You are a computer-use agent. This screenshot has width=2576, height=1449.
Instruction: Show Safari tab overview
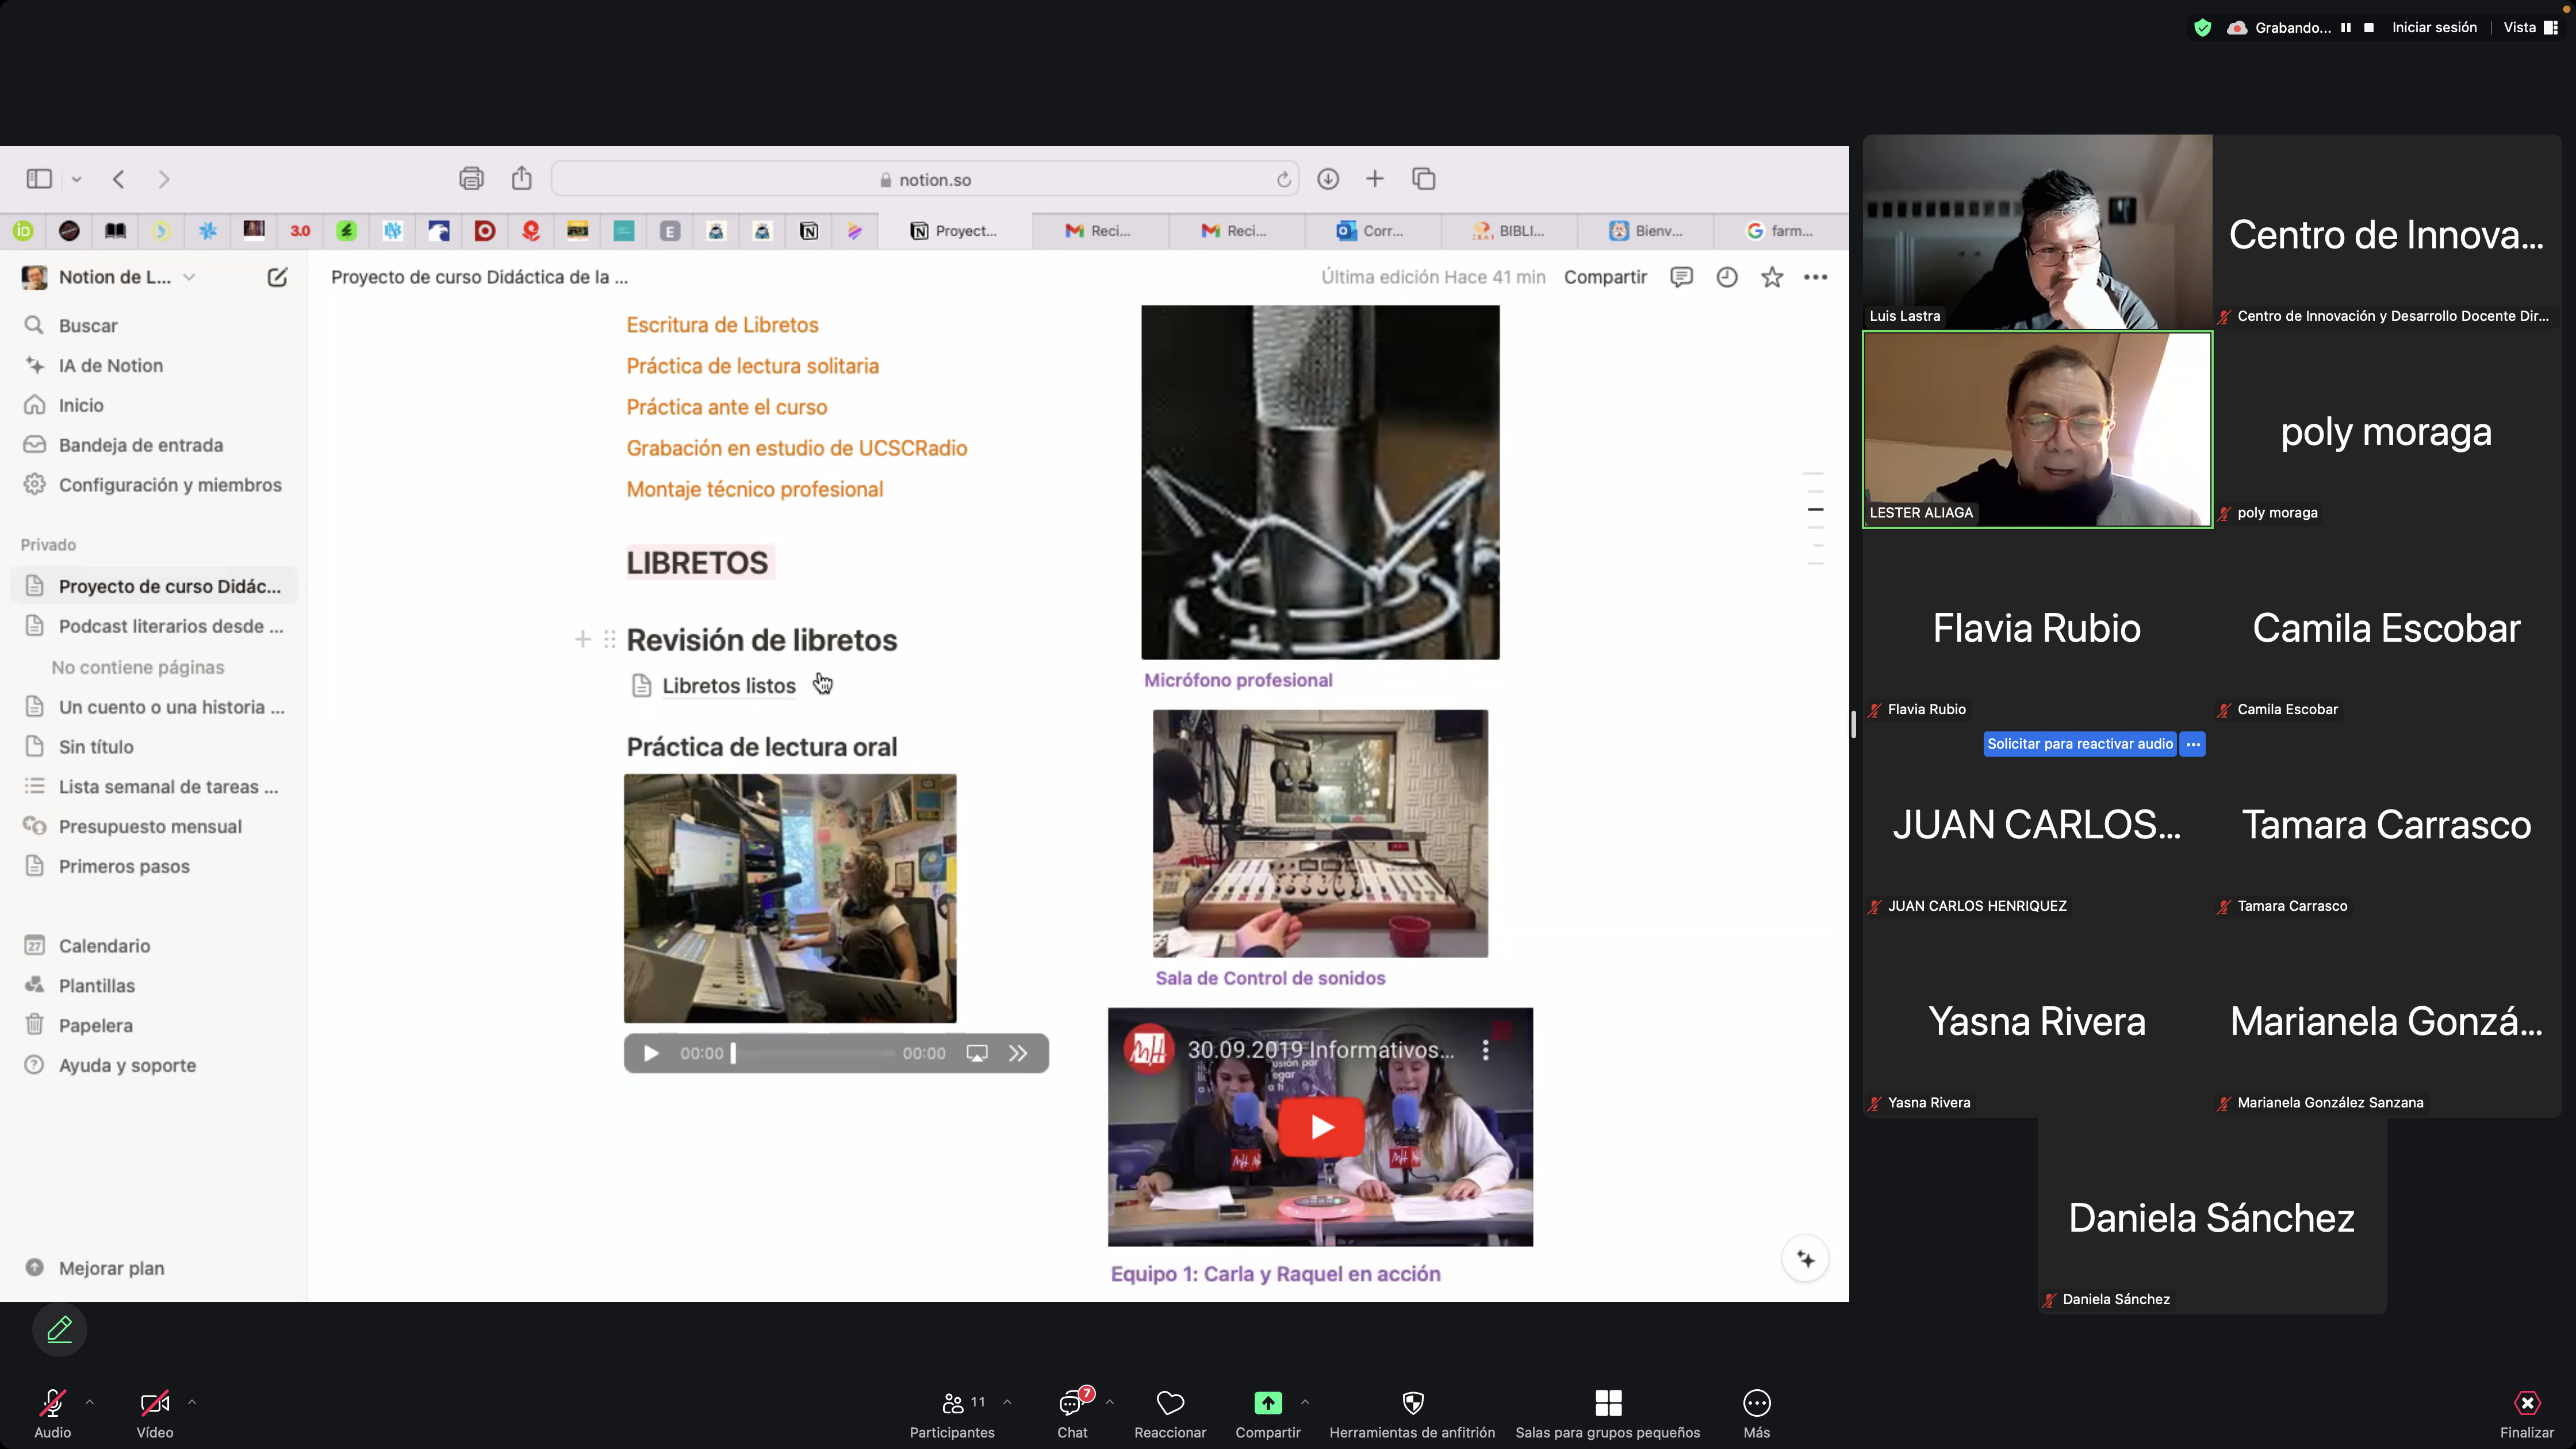click(x=1424, y=179)
